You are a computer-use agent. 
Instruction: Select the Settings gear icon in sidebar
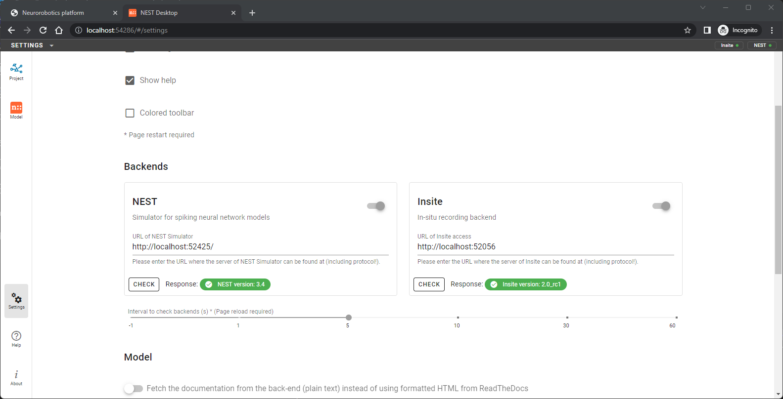(x=16, y=300)
